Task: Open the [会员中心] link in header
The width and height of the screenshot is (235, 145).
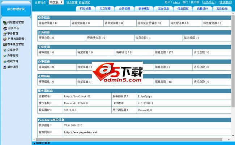Action: 209,3
